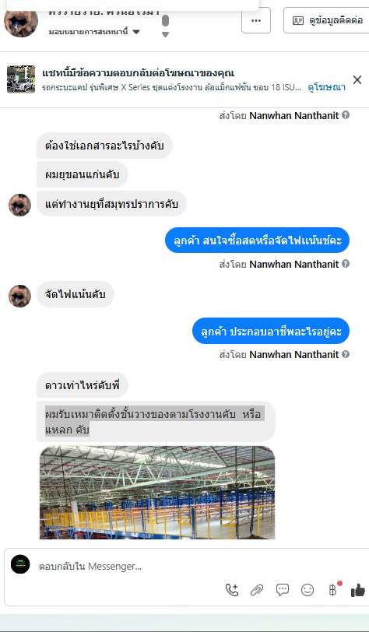This screenshot has height=632, width=369.
Task: Click the baht payment request icon
Action: pos(332,590)
